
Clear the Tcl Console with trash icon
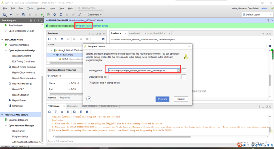[x=87, y=112]
